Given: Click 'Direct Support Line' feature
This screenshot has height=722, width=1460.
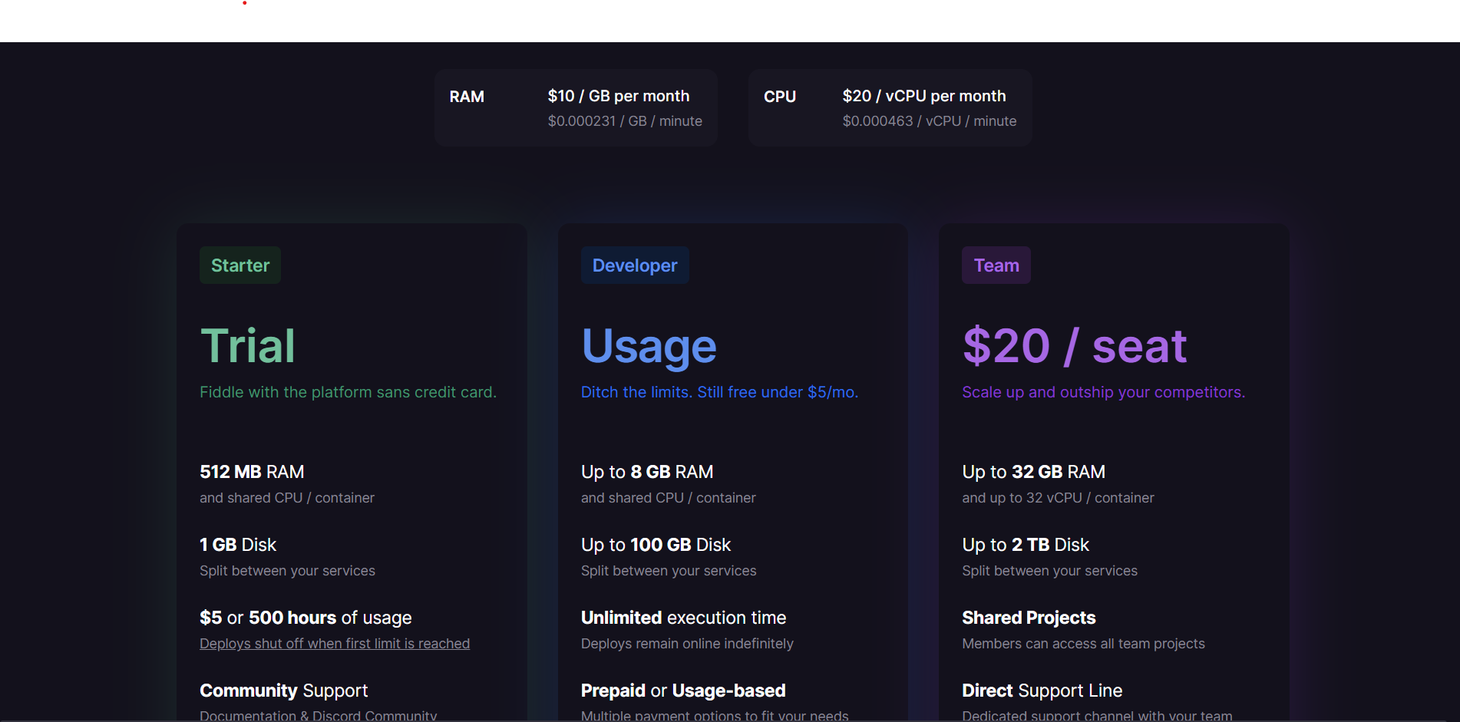Looking at the screenshot, I should pos(1042,691).
